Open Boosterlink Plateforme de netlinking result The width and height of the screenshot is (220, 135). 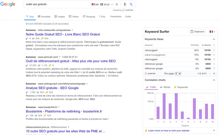pyautogui.click(x=64, y=111)
